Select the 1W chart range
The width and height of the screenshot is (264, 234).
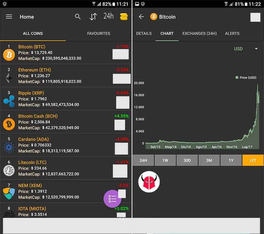pyautogui.click(x=165, y=161)
